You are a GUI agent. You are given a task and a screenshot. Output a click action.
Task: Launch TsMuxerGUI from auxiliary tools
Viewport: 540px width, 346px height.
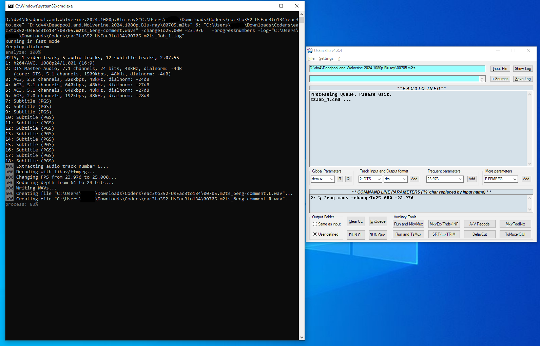click(x=515, y=234)
